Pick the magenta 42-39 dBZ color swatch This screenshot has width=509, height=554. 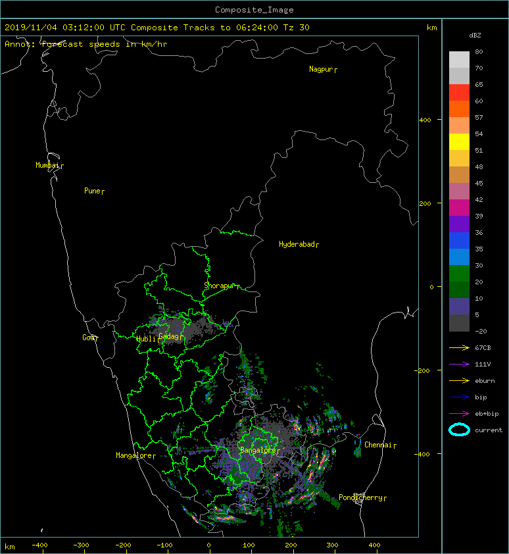click(459, 208)
